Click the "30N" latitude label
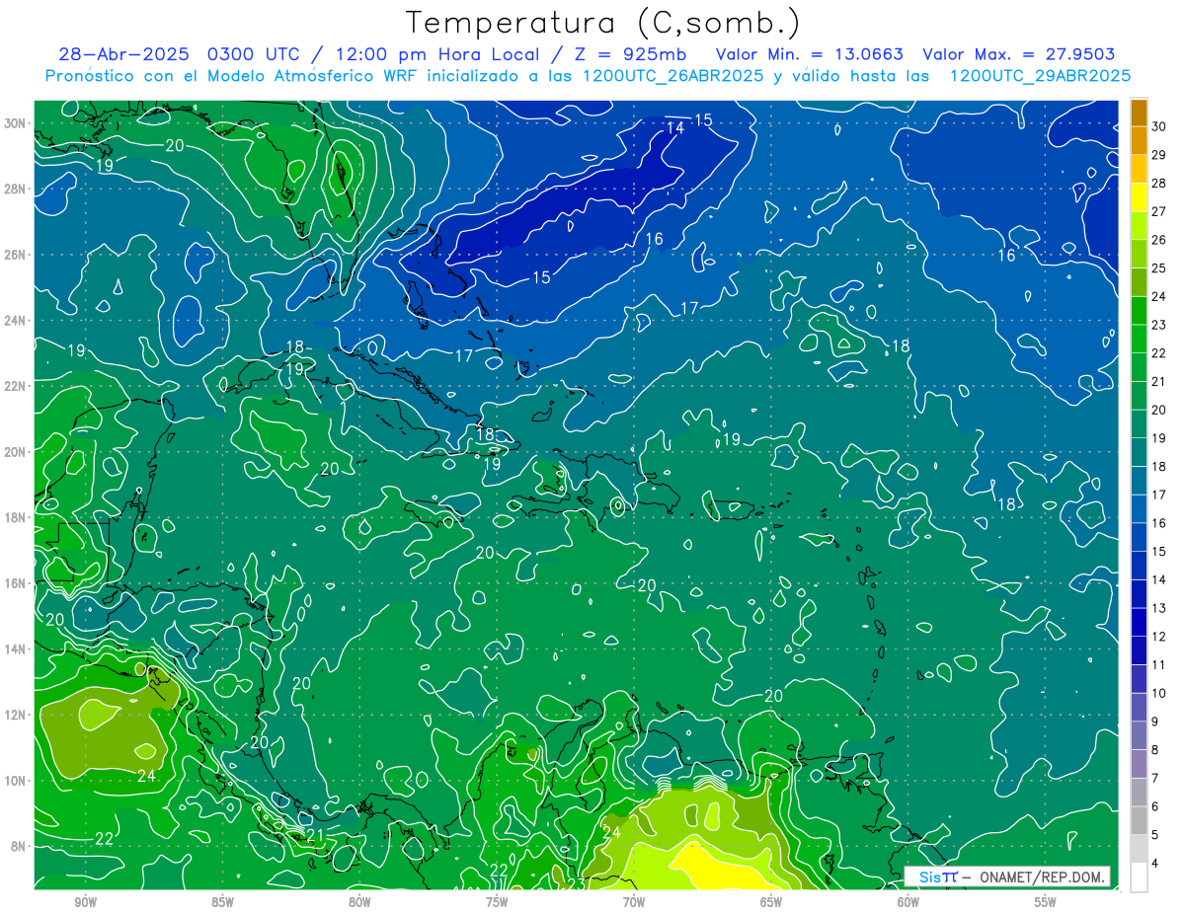Image resolution: width=1185 pixels, height=915 pixels. coord(15,123)
